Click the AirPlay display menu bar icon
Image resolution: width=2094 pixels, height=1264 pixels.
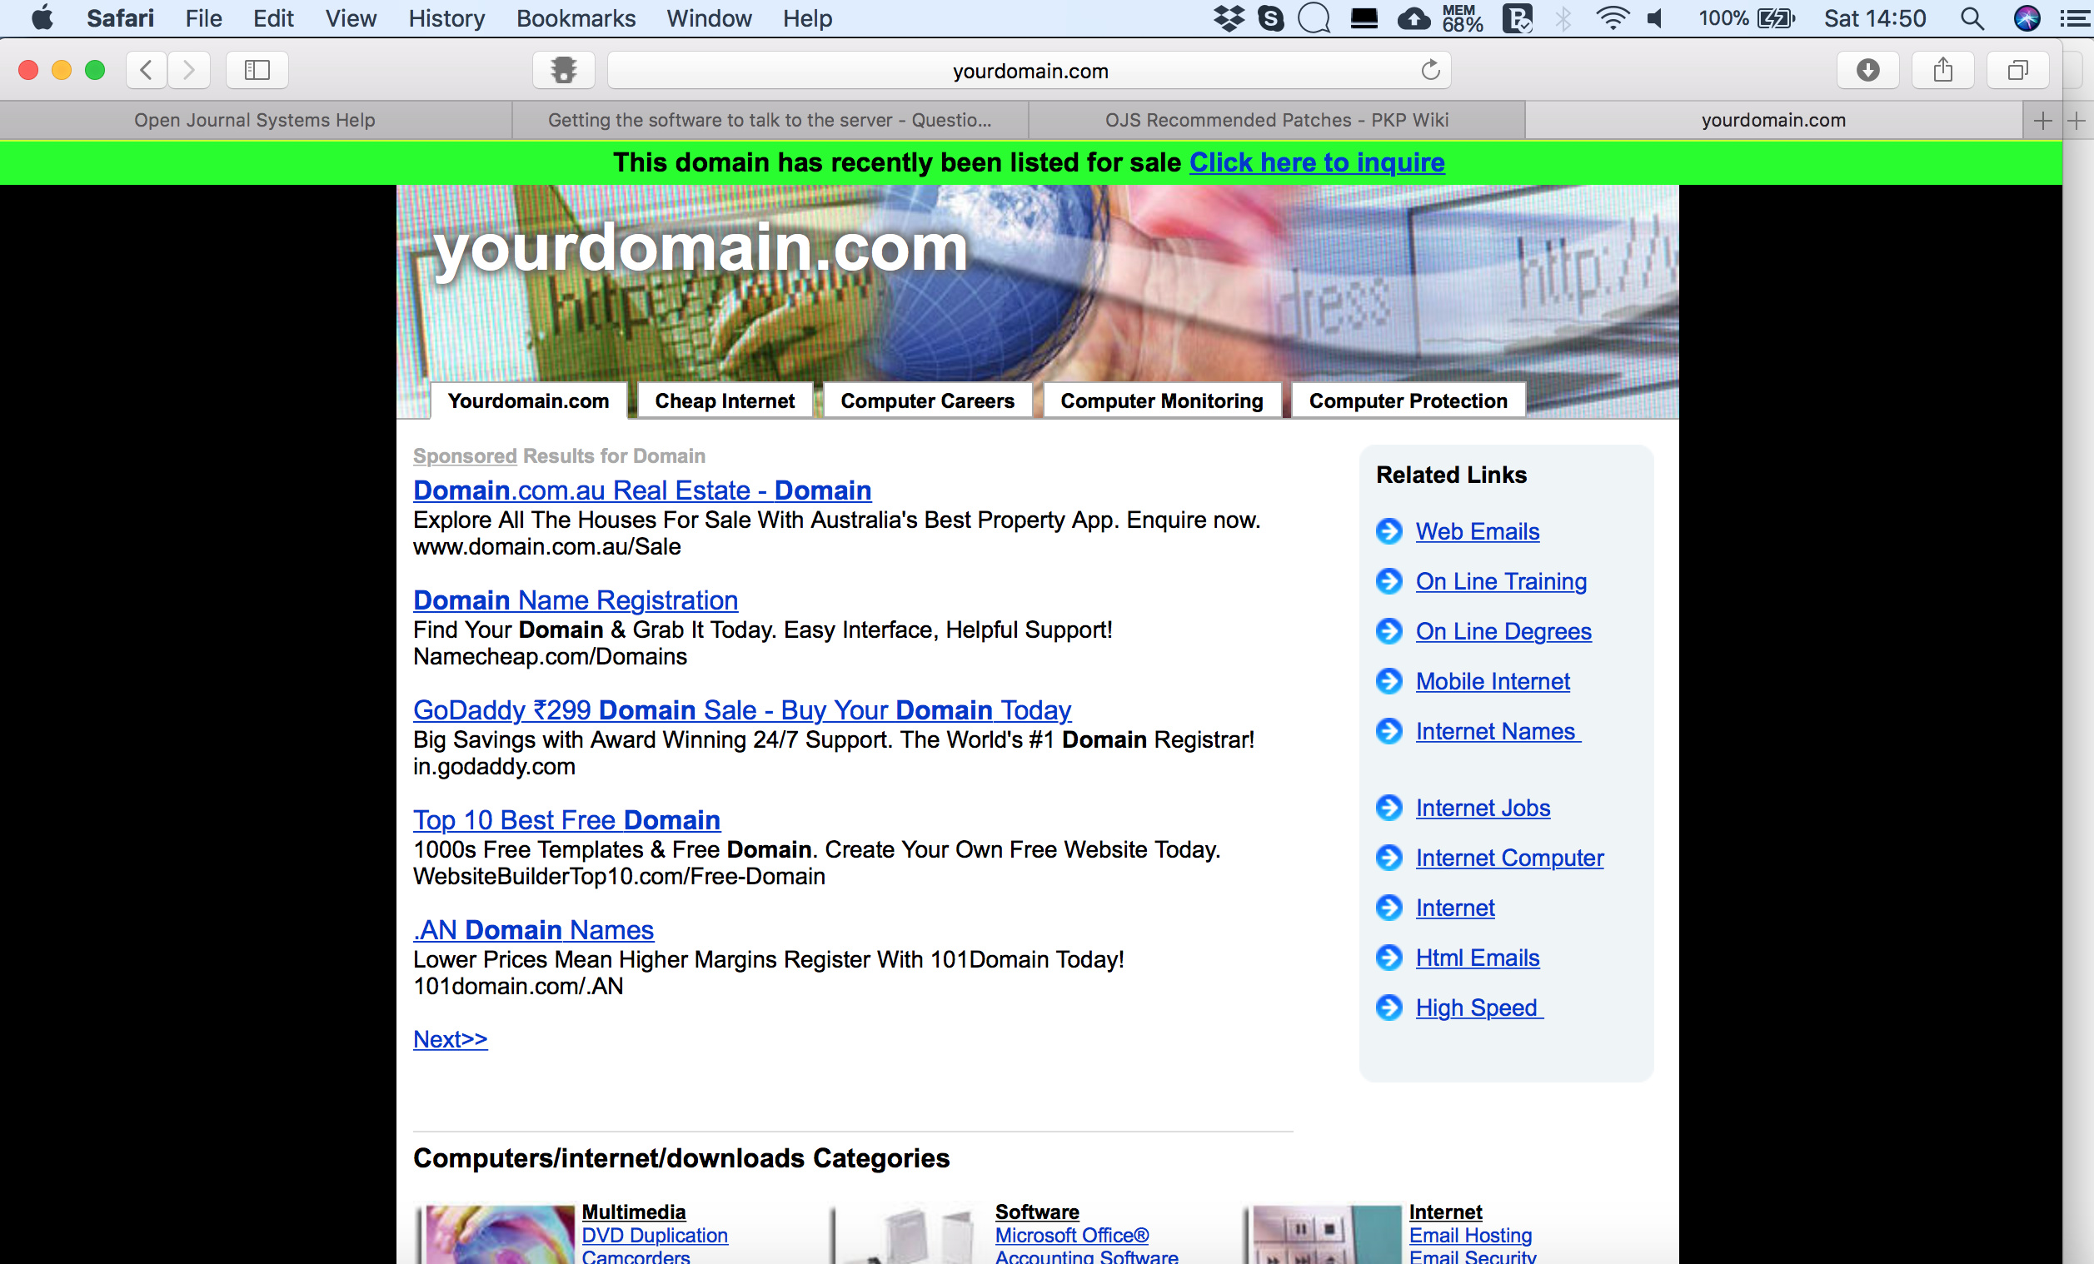pyautogui.click(x=1364, y=17)
